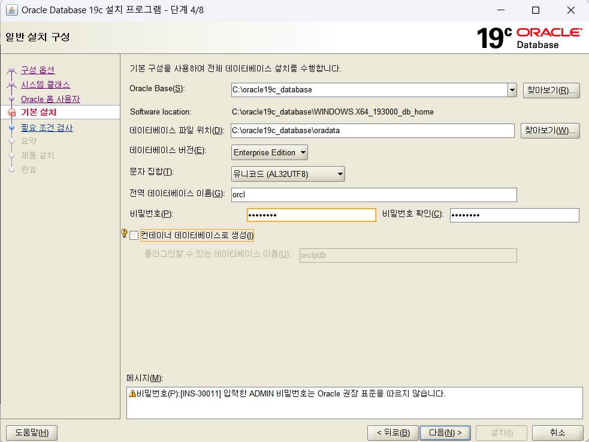Click the 데이터베이스 파일 위치 input field
The height and width of the screenshot is (442, 589).
pos(373,130)
